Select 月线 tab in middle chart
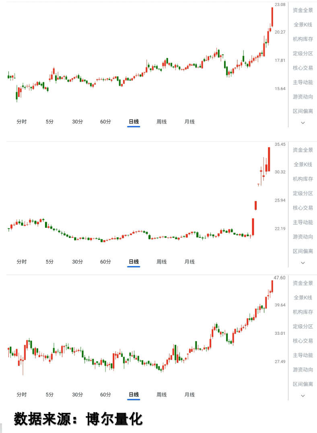 coord(189,262)
